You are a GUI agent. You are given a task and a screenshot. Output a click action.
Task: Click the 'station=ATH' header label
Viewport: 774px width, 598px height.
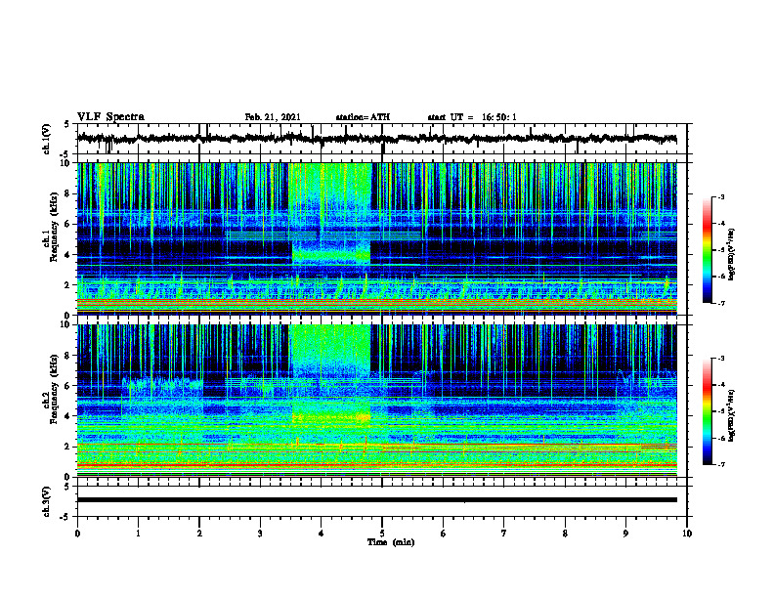point(363,117)
